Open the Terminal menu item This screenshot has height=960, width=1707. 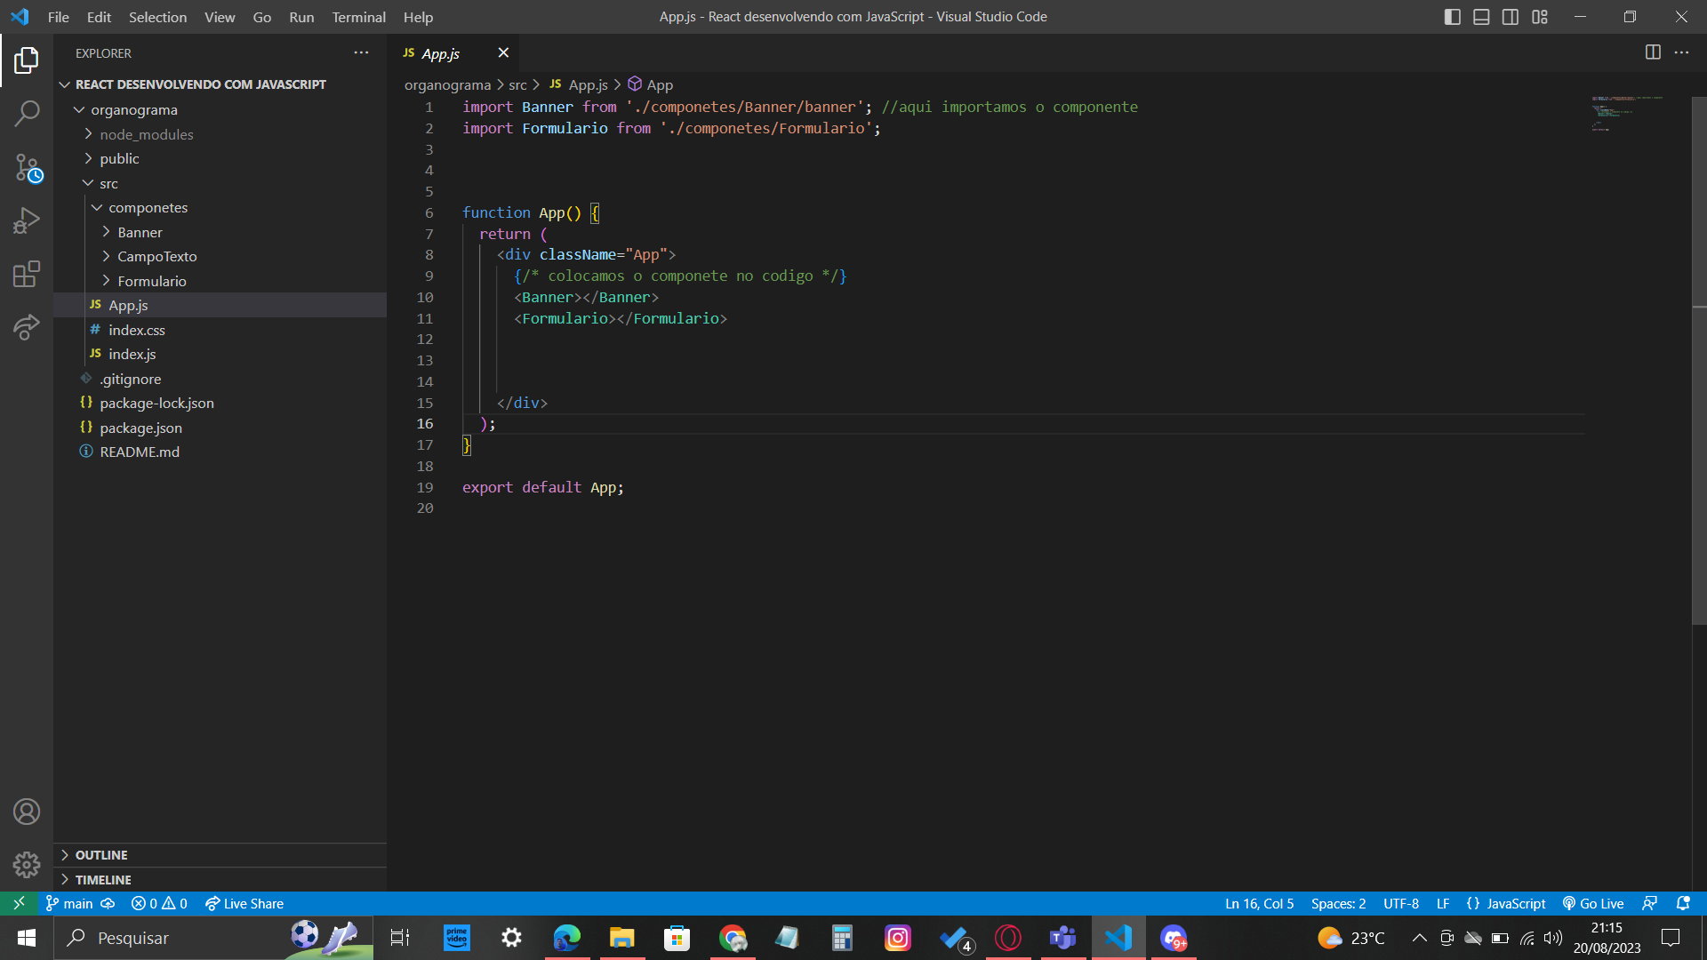(357, 16)
